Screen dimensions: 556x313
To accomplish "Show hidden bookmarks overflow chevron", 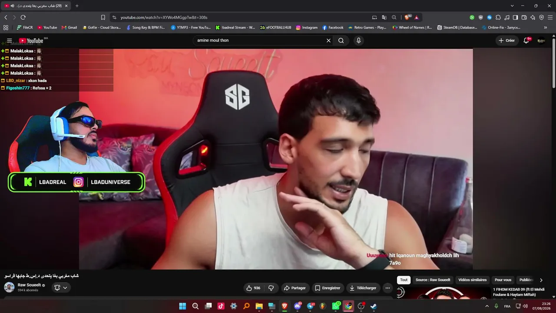I will (546, 27).
